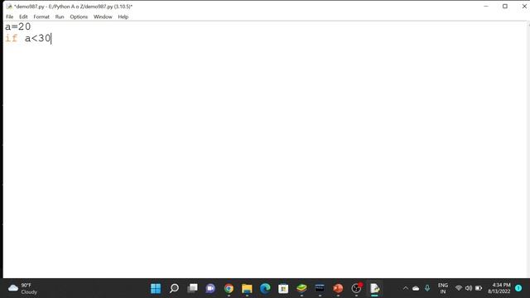Open the Run menu
The image size is (530, 298).
click(60, 17)
